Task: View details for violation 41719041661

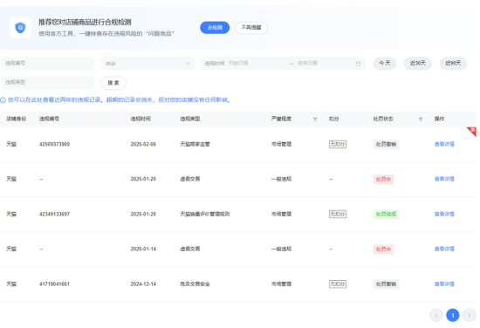Action: [x=444, y=284]
